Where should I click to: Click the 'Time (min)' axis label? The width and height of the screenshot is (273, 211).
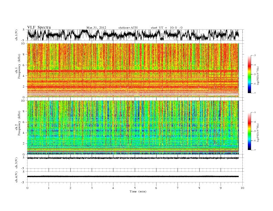point(138,191)
